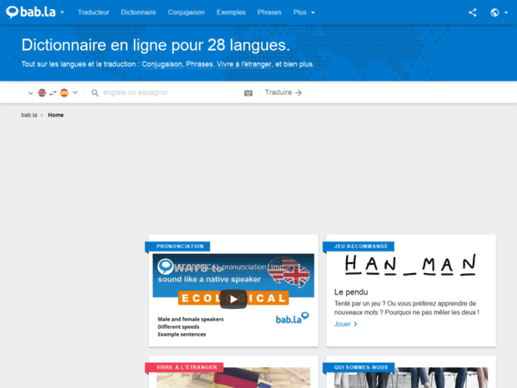Screen dimensions: 517x388
Task: Click the Jeu recommandé card label
Action: click(361, 246)
